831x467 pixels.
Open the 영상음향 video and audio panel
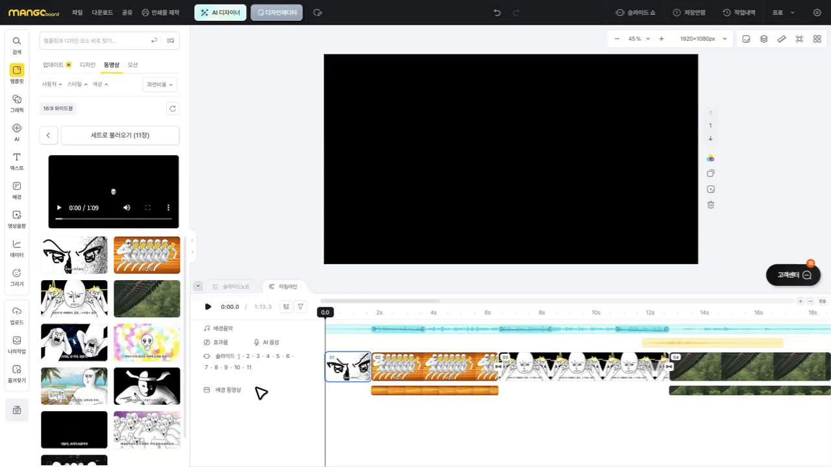tap(17, 219)
